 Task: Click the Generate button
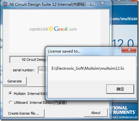point(15,81)
